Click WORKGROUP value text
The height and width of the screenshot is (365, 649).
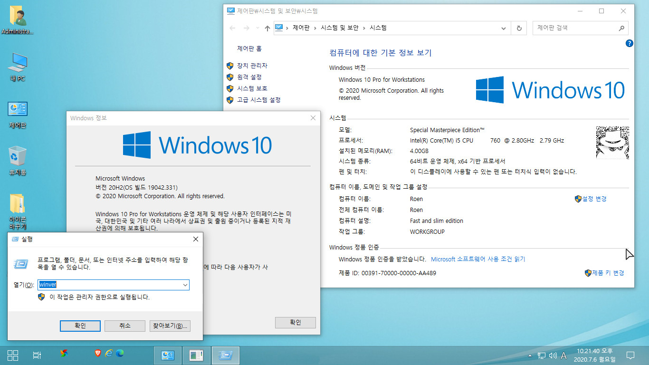[427, 231]
